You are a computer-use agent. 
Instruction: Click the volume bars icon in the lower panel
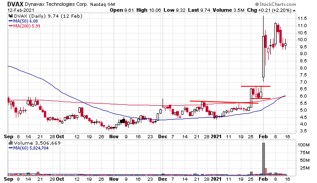[x=10, y=143]
